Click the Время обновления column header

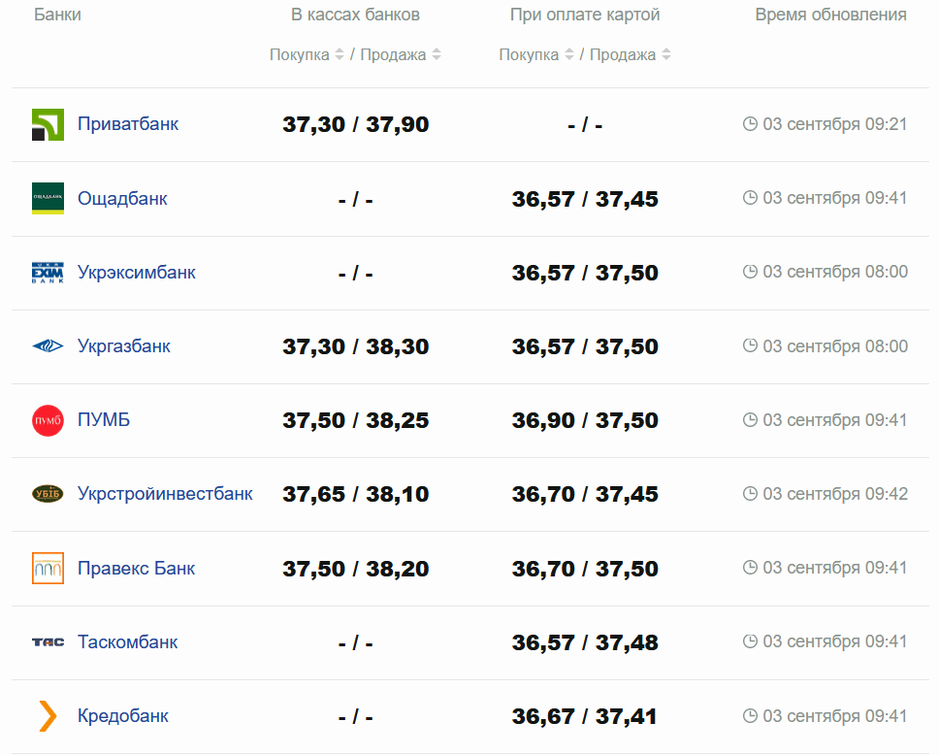pyautogui.click(x=830, y=15)
